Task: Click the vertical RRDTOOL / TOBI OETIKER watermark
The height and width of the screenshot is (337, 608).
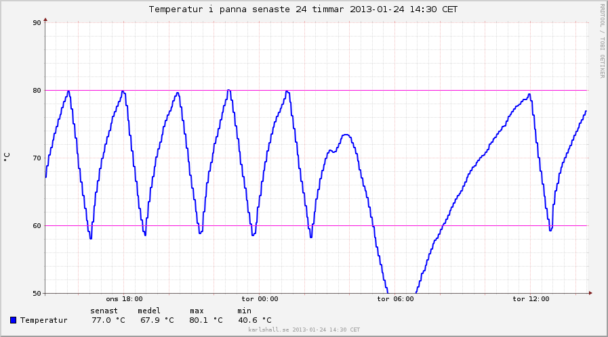Action: tap(601, 41)
